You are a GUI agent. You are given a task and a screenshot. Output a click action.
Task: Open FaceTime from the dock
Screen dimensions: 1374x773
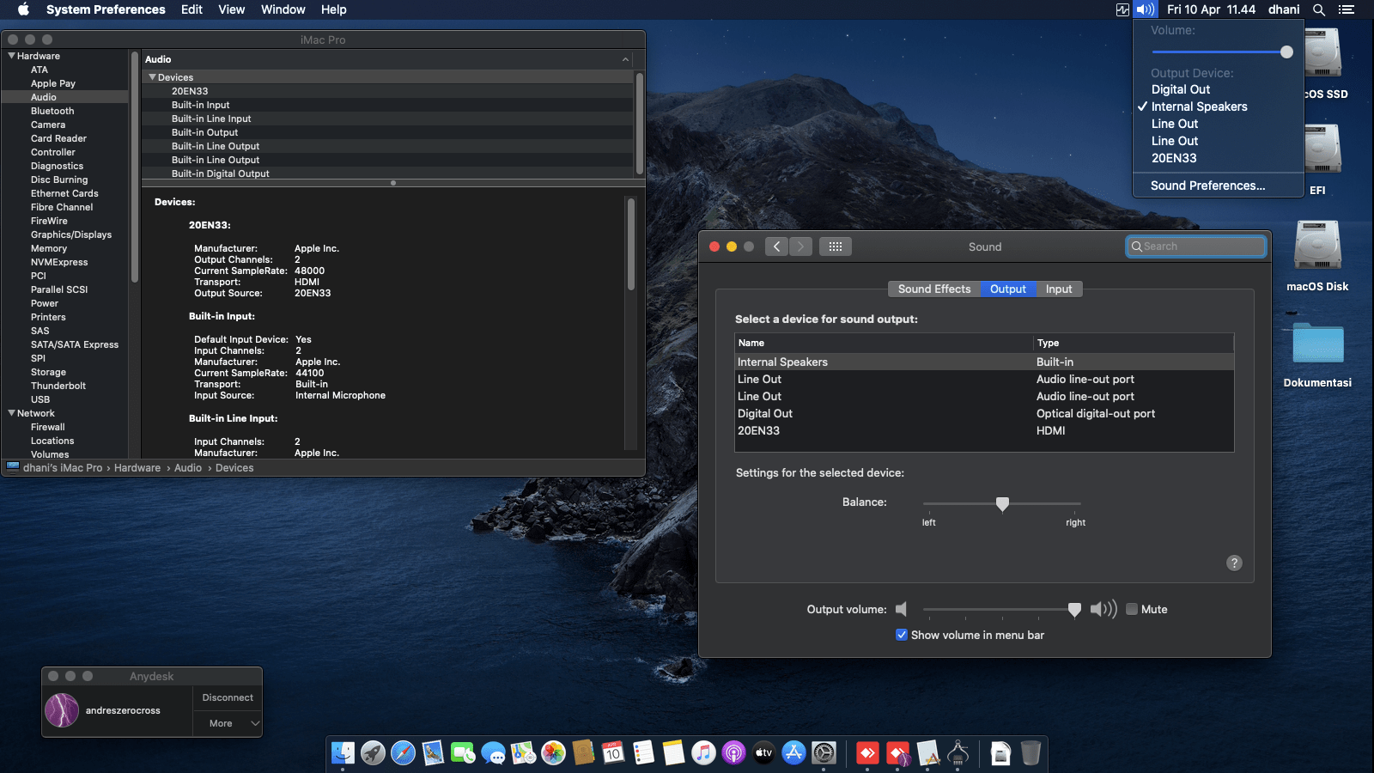(463, 753)
